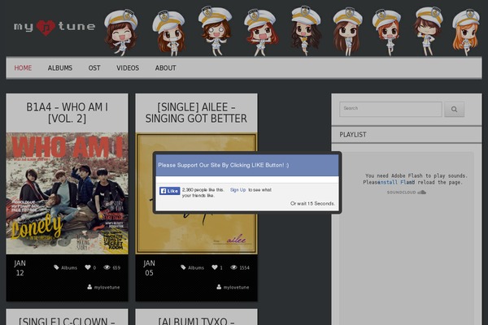
Task: Click the Facebook Like button
Action: [x=170, y=191]
